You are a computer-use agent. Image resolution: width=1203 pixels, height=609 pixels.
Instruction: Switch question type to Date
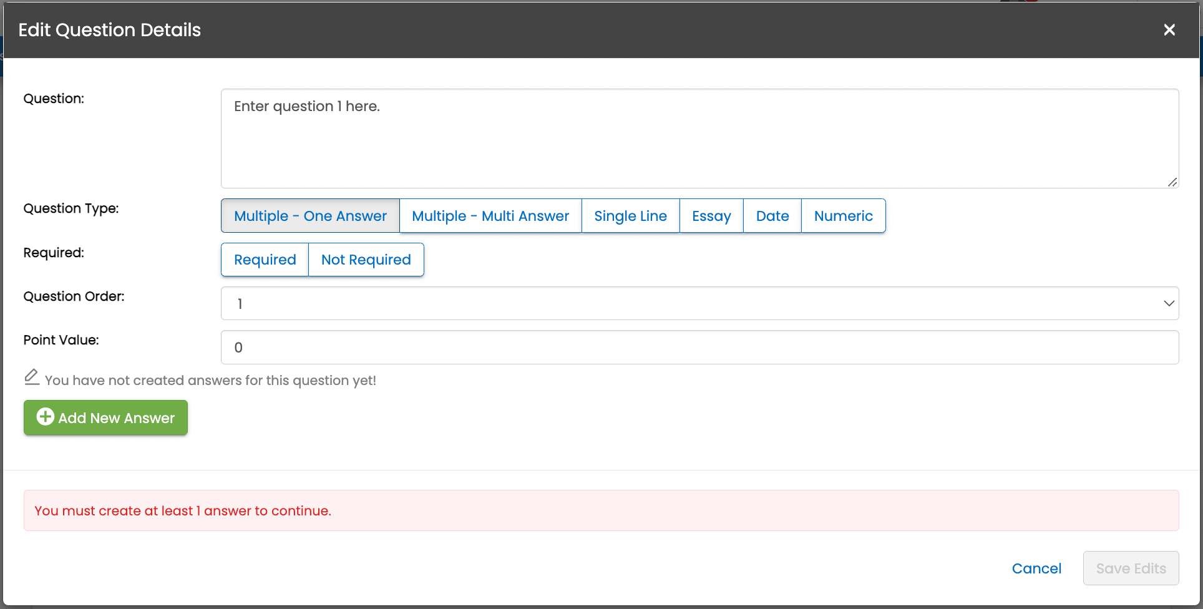tap(772, 216)
